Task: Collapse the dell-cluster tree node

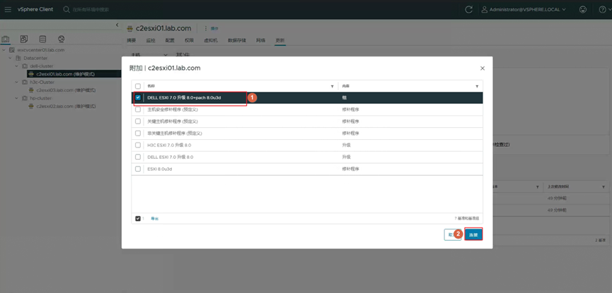Action: point(17,66)
